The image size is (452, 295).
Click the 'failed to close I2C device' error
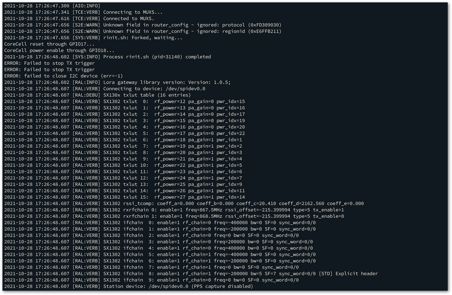[x=63, y=76]
